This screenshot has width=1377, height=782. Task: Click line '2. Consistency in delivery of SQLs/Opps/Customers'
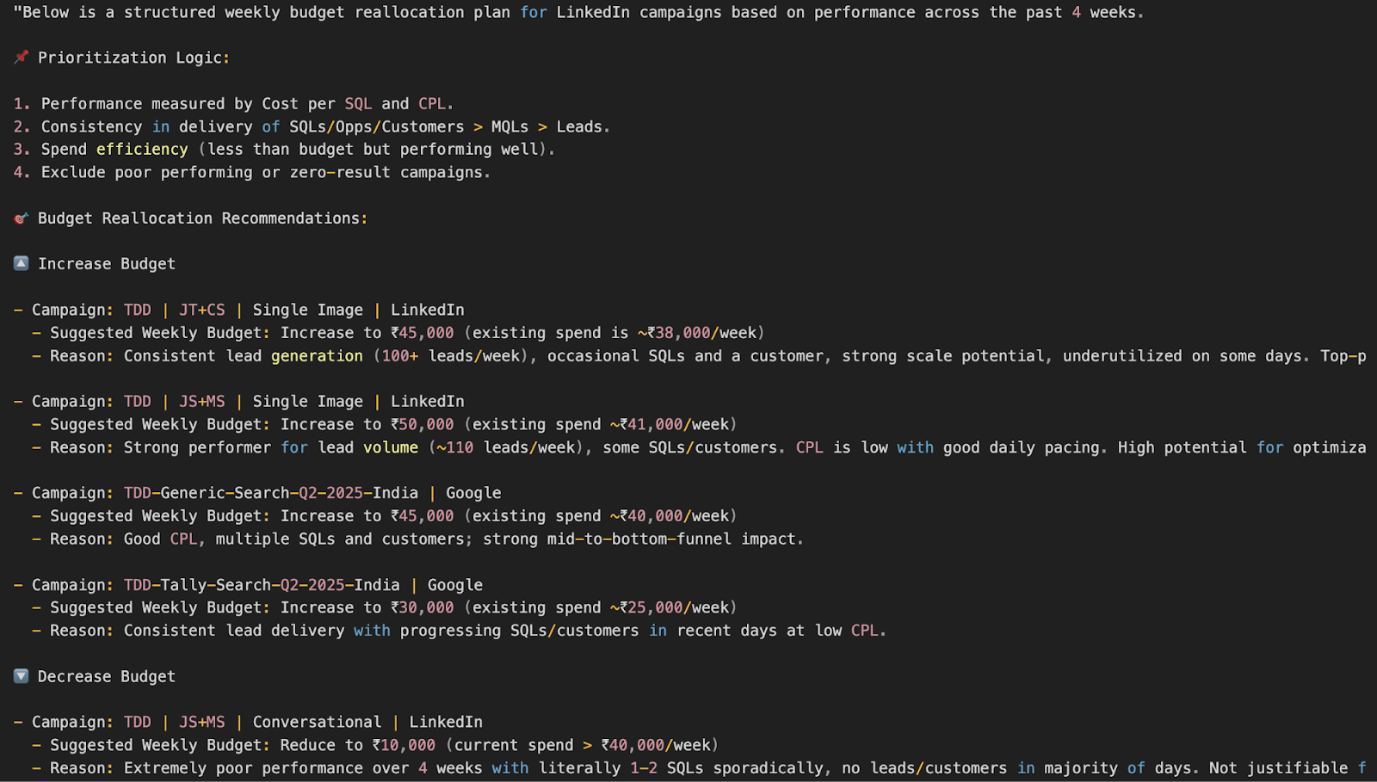(x=312, y=127)
